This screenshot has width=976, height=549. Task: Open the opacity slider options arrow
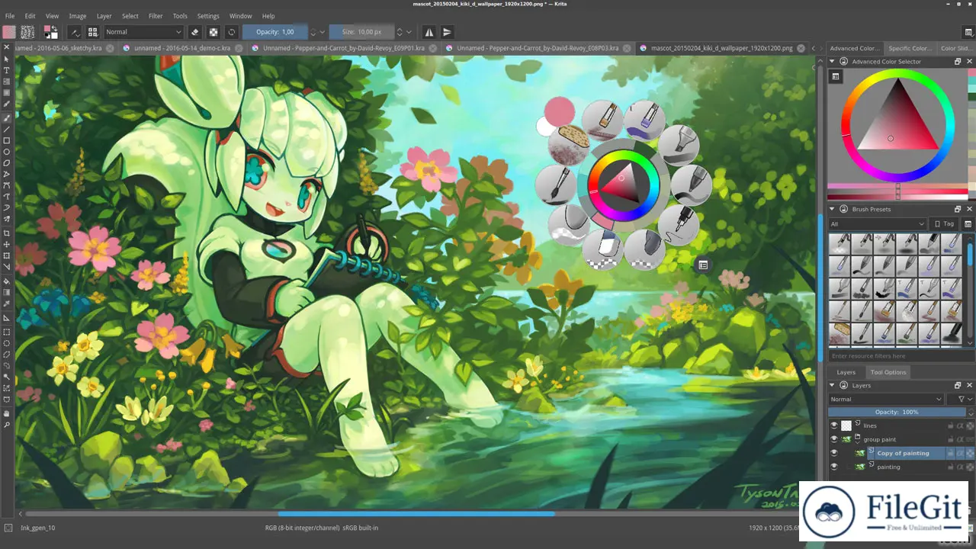323,32
